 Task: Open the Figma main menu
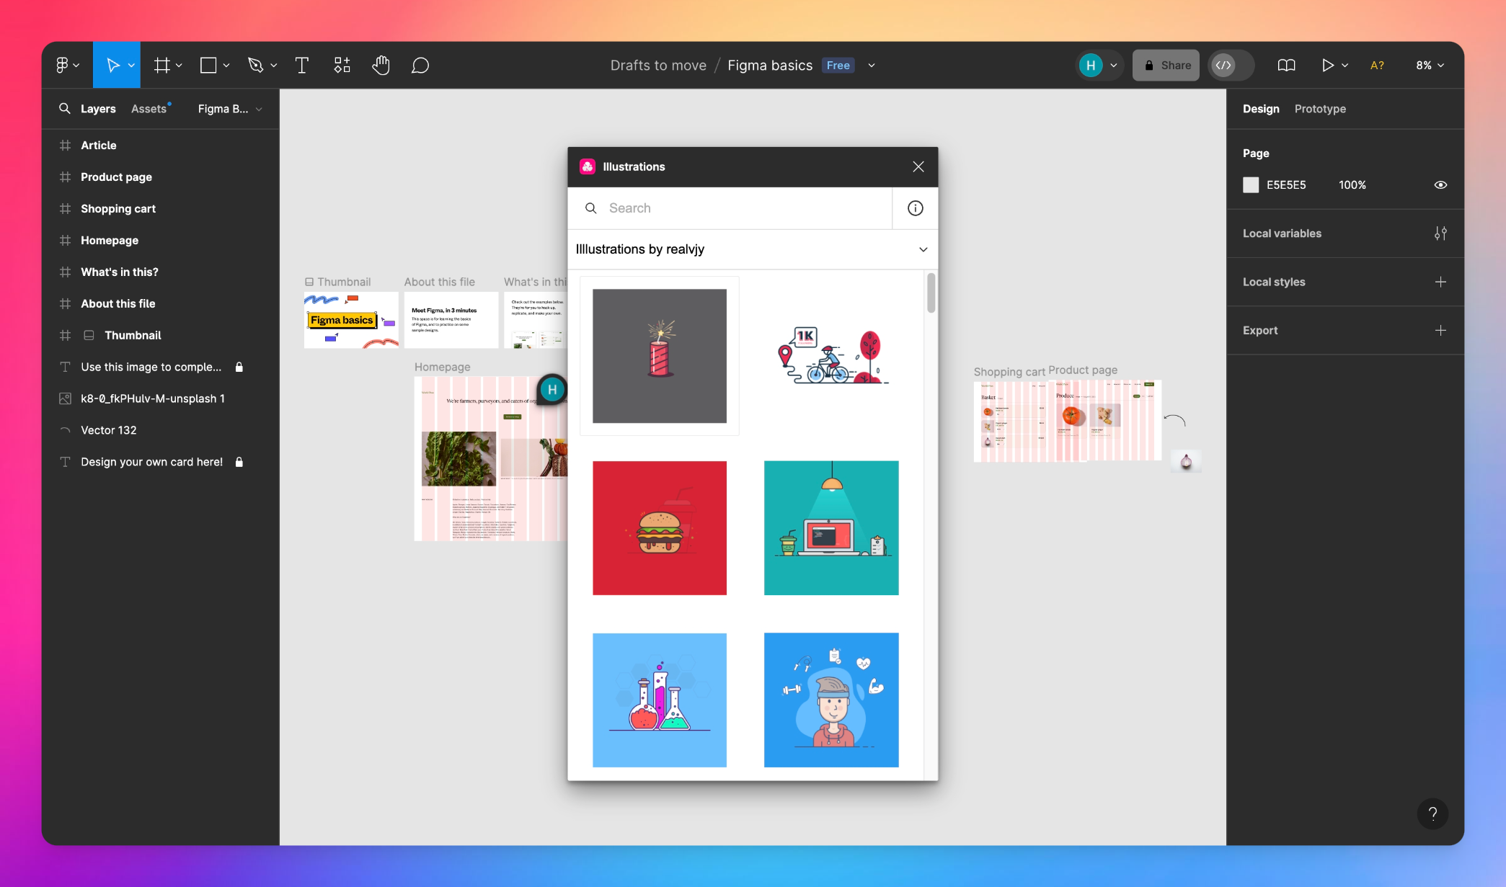pos(67,66)
